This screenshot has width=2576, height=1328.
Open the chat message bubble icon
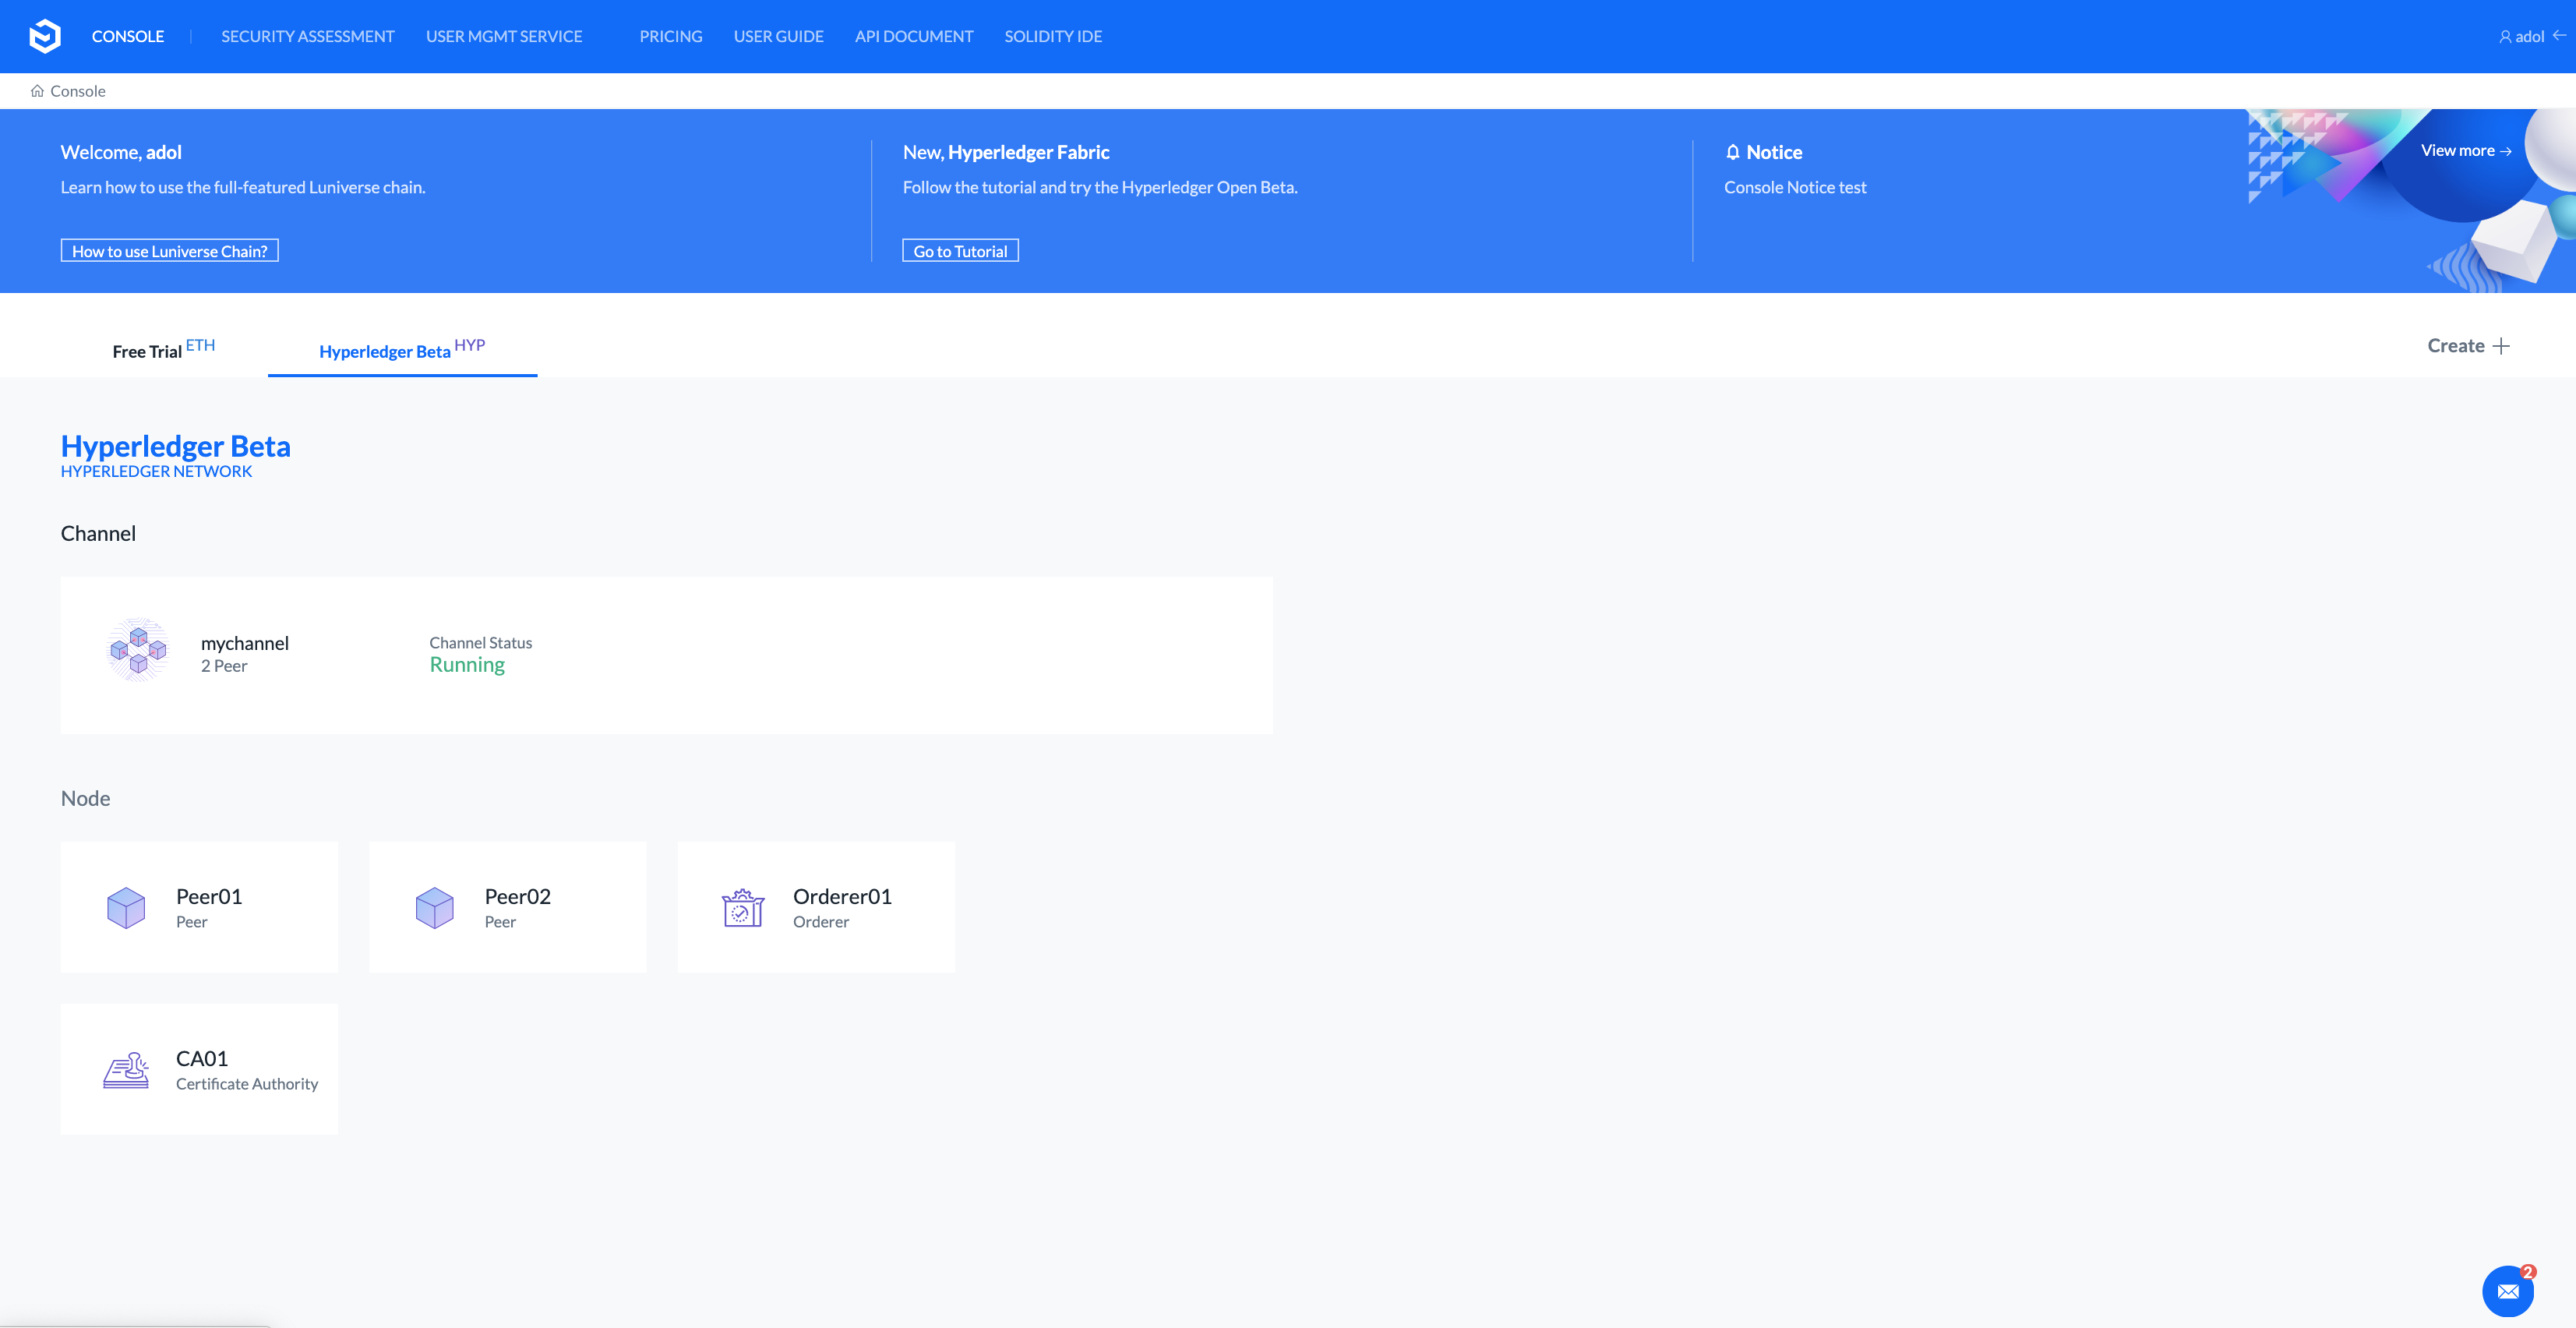2507,1291
